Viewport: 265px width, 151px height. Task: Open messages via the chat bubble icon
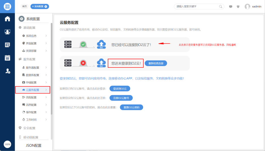tap(231, 7)
